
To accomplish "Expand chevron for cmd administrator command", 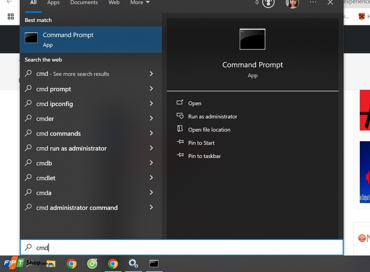I will click(151, 207).
